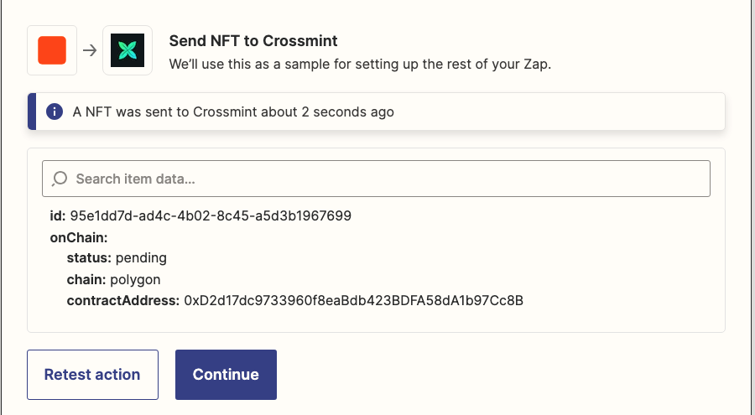This screenshot has height=415, width=755.
Task: Click the status label in onChain
Action: click(x=89, y=258)
